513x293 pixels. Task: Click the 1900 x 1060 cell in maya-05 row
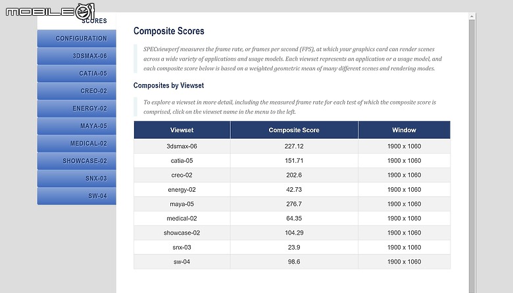pos(404,204)
